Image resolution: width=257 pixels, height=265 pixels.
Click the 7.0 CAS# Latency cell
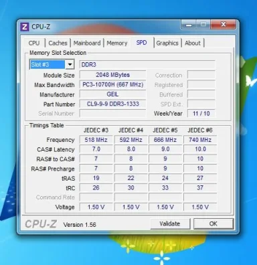[x=96, y=149]
